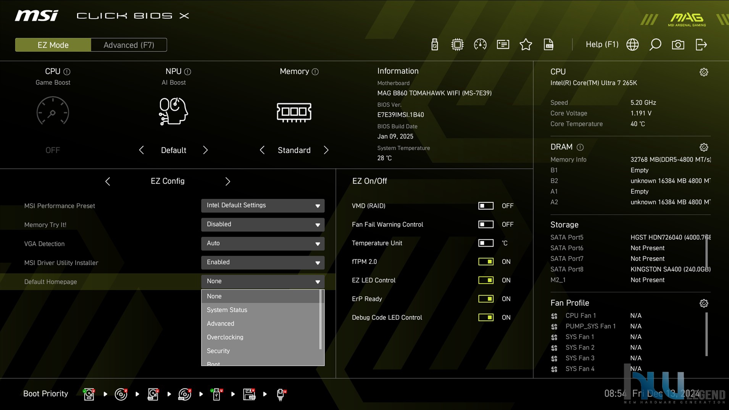This screenshot has height=410, width=729.
Task: Show info icon next to Memory
Action: click(x=315, y=72)
